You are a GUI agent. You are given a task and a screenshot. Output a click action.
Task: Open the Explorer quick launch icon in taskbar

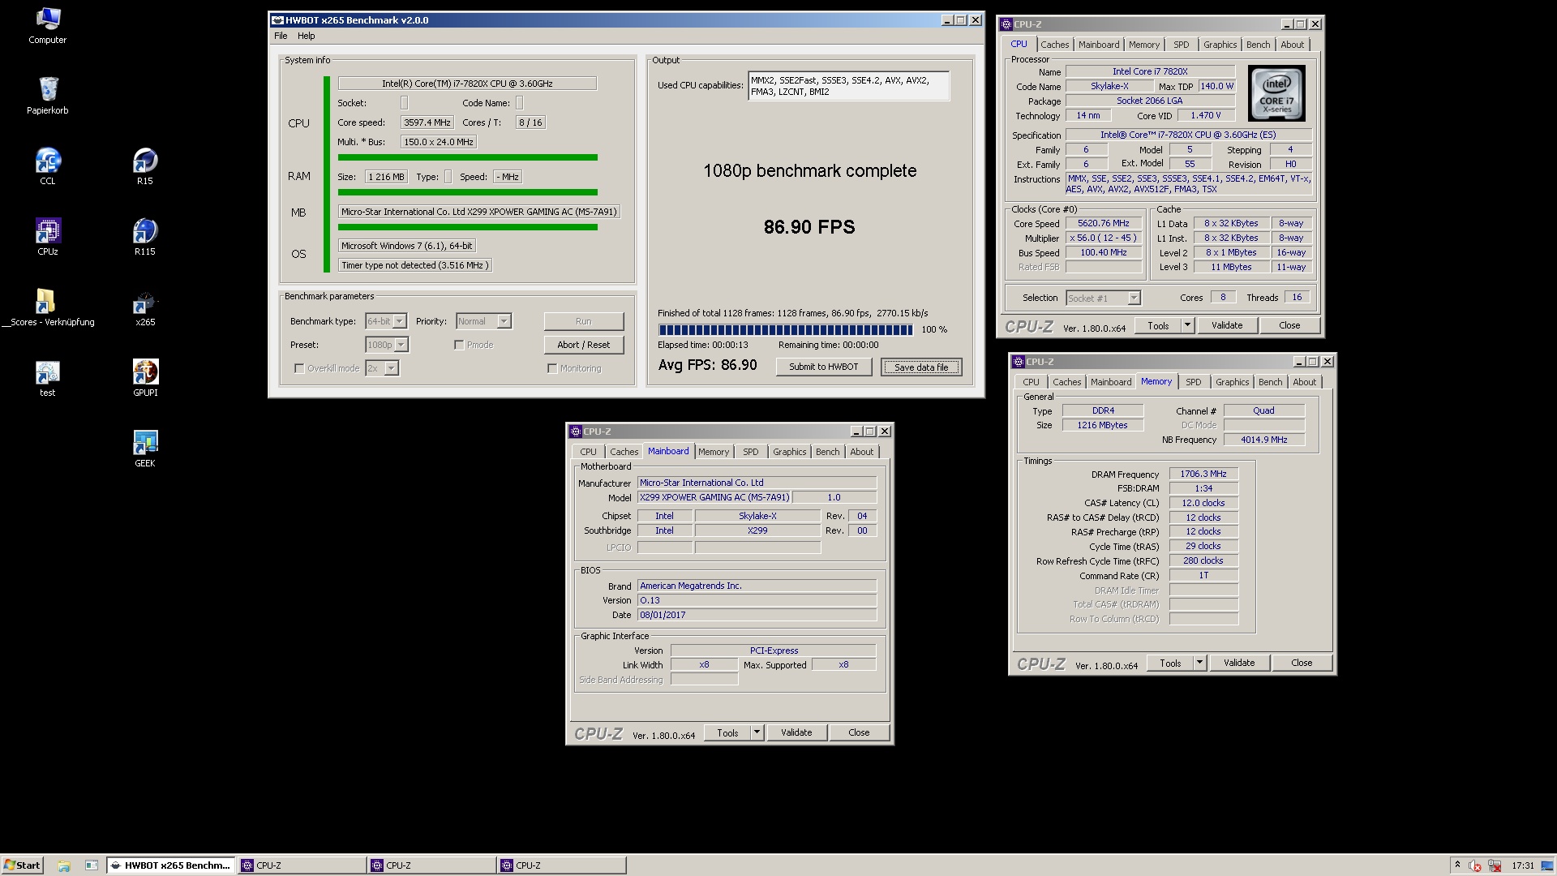pyautogui.click(x=64, y=865)
